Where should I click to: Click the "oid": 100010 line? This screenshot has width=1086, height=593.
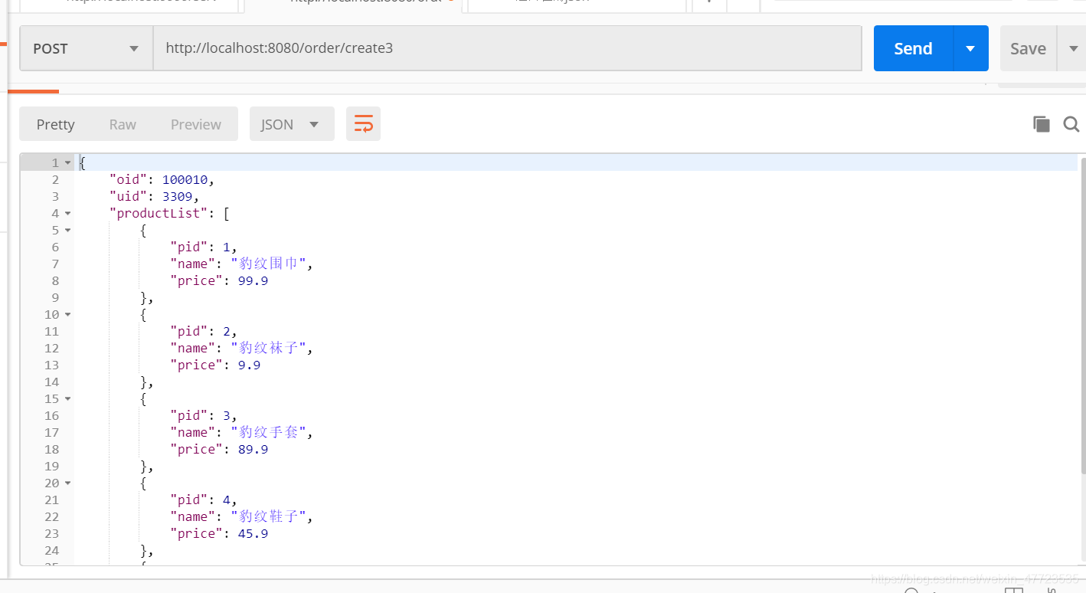[x=162, y=180]
